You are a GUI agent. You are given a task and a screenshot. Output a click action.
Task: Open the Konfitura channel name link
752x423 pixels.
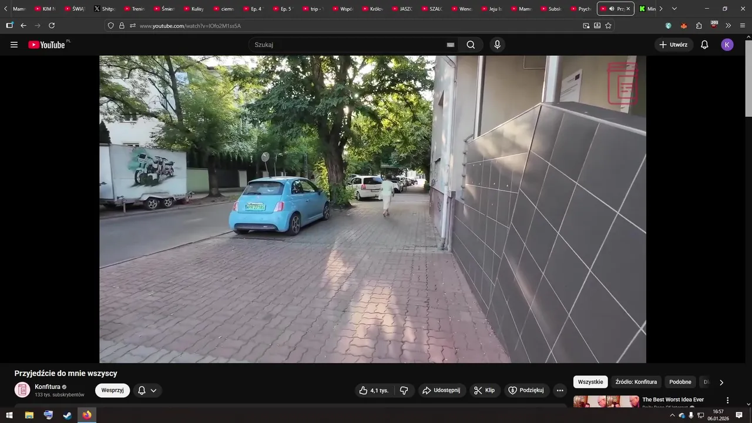pos(48,387)
